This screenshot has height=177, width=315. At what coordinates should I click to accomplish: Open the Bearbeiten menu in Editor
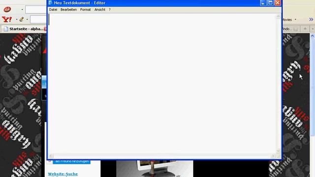pyautogui.click(x=68, y=10)
